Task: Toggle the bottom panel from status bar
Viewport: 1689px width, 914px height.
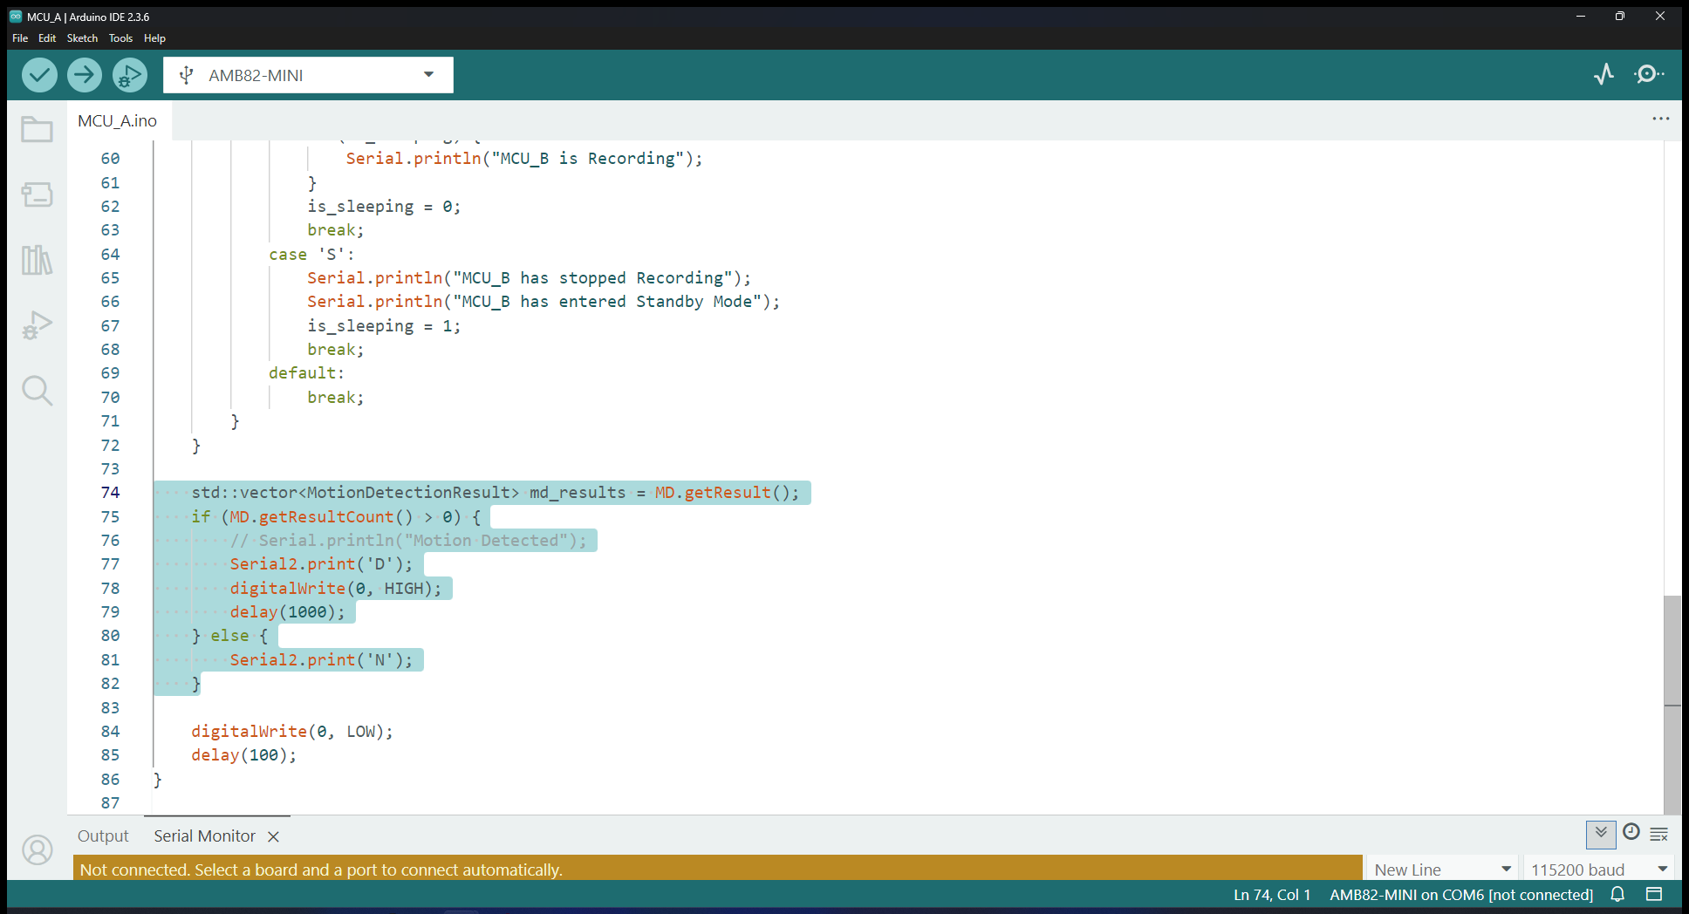Action: click(x=1654, y=894)
